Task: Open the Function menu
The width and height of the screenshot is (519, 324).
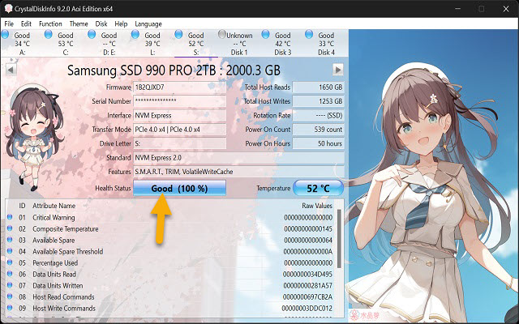Action: (x=50, y=23)
